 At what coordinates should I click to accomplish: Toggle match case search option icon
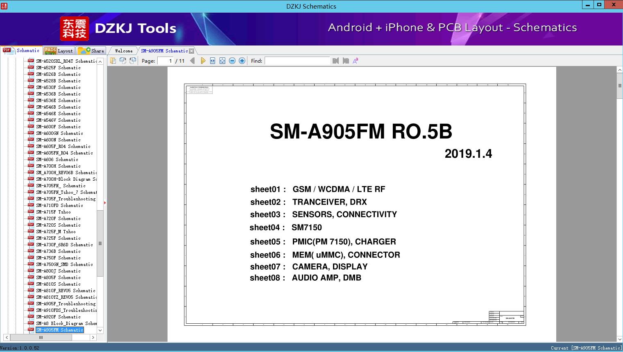(x=356, y=61)
